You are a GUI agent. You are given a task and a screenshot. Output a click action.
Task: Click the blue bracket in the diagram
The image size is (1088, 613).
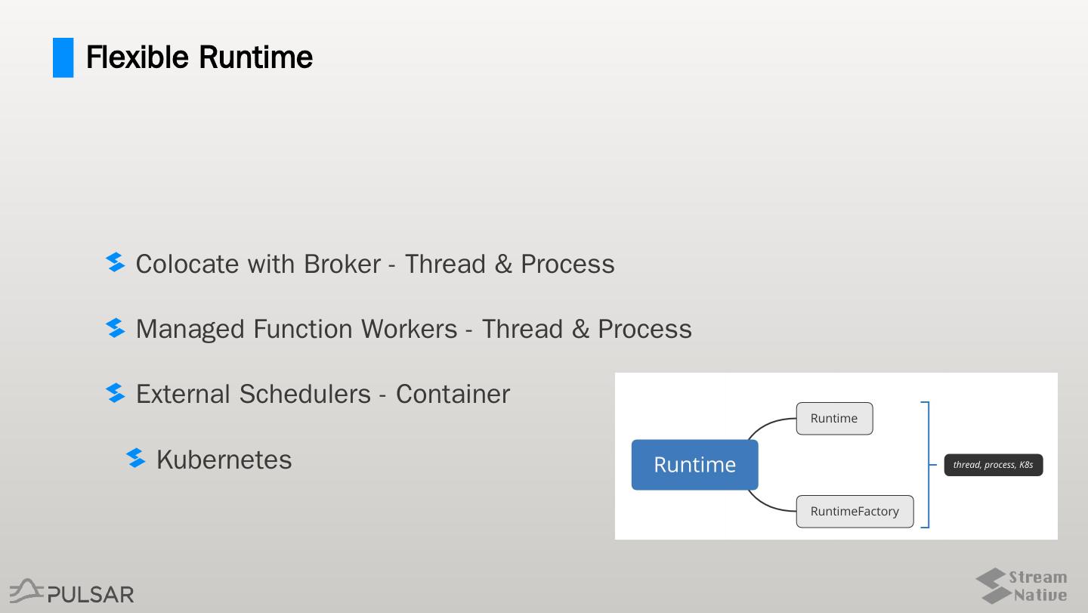pos(926,464)
